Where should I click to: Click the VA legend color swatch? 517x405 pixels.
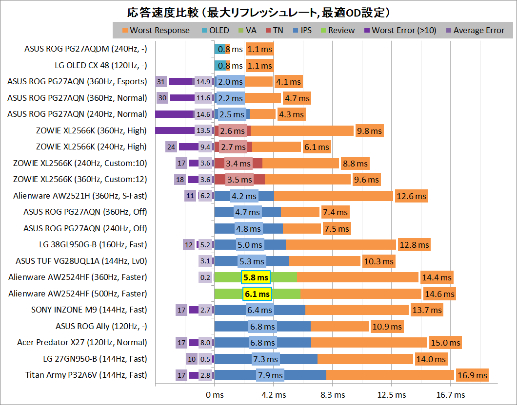point(241,31)
